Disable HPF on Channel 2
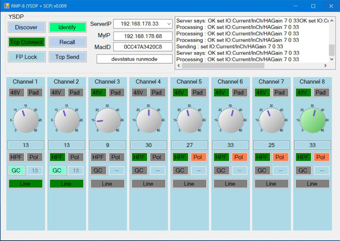 57,157
